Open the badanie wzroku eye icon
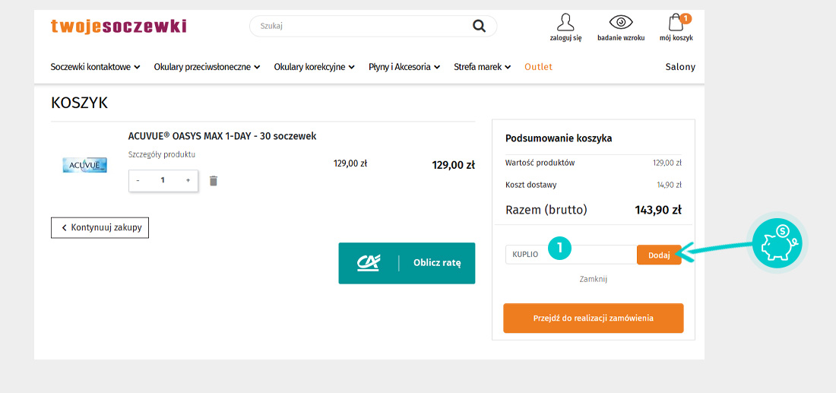Viewport: 836px width, 393px height. point(621,27)
